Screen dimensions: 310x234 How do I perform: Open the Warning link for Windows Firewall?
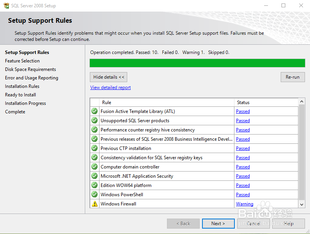(244, 204)
